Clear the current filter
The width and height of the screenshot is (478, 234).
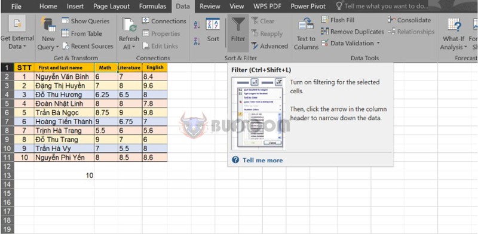tap(262, 21)
